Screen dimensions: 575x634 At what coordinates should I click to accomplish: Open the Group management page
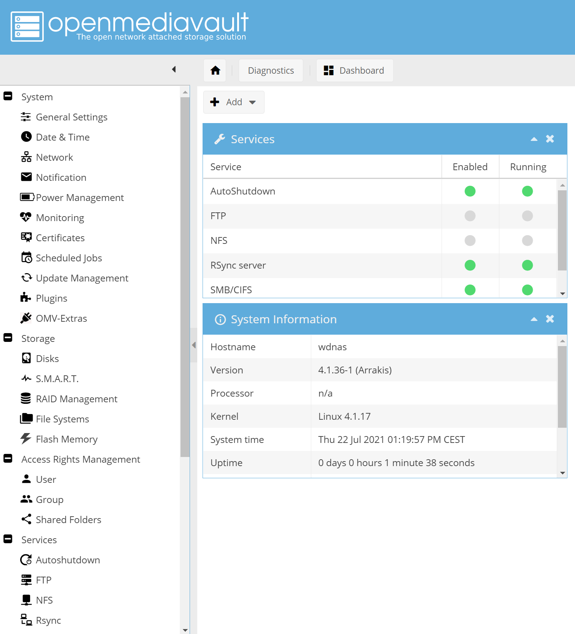[42, 500]
